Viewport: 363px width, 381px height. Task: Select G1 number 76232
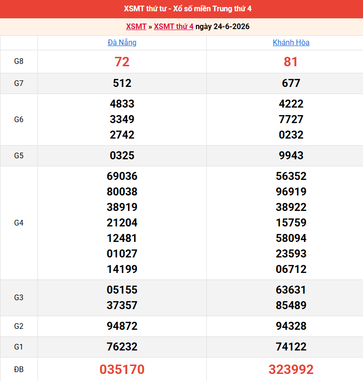coord(122,347)
